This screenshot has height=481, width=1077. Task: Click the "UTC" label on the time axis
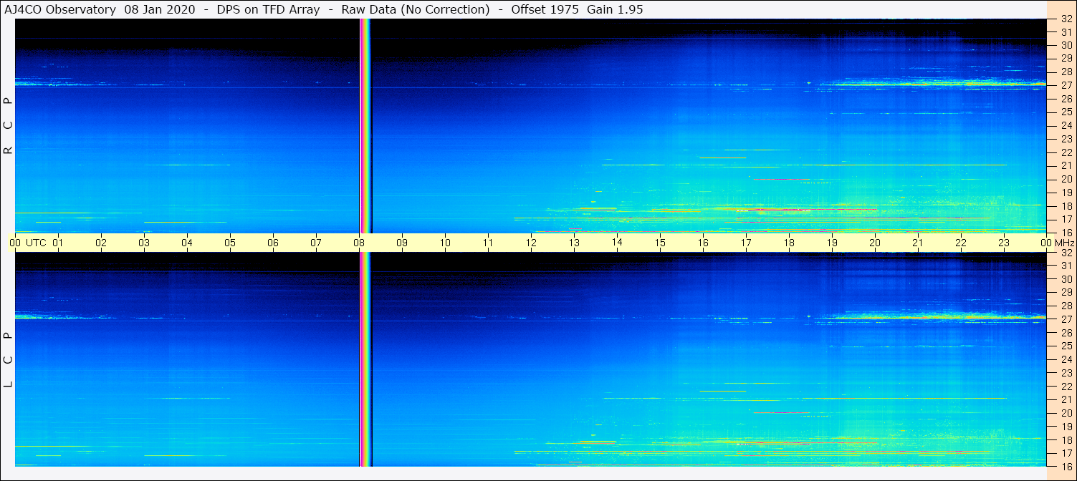point(36,243)
